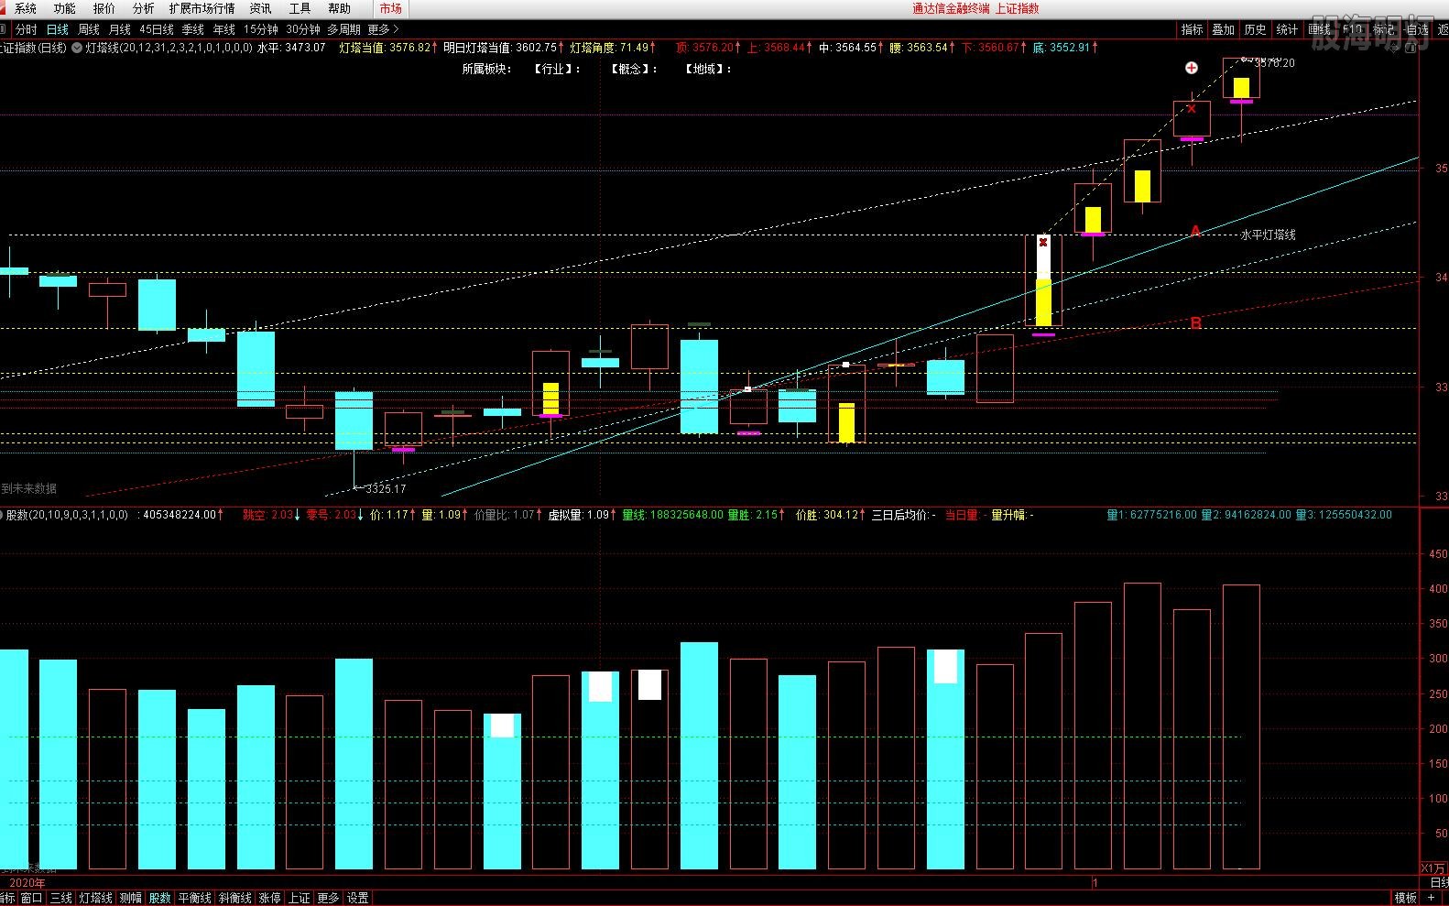Select the 日线 period tab

[58, 29]
